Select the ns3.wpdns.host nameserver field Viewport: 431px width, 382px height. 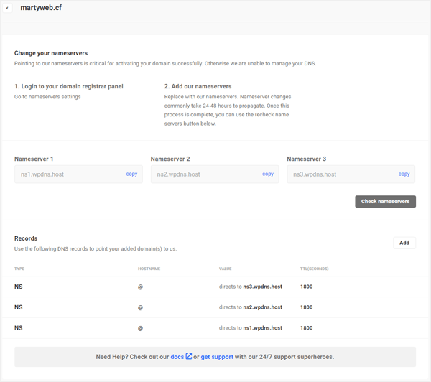(351, 174)
